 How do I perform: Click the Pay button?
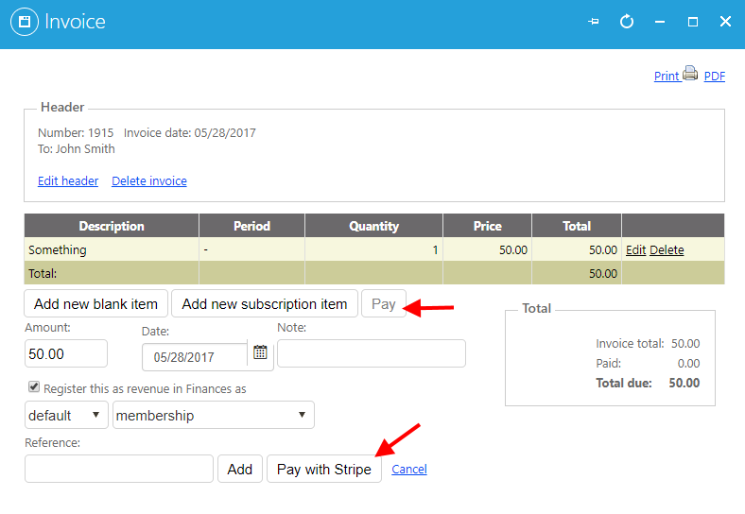point(384,303)
